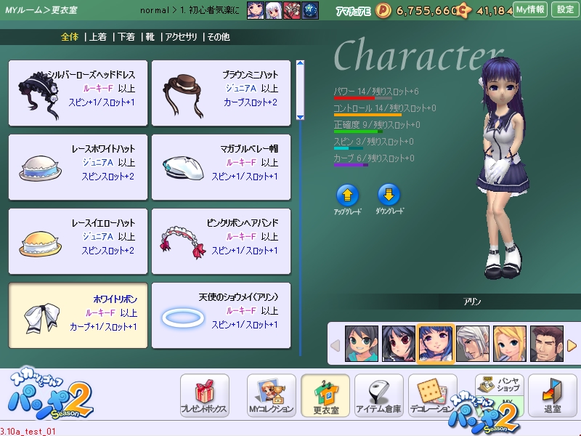The height and width of the screenshot is (436, 581).
Task: Select the 更衣室 dressing room button
Action: tap(325, 395)
